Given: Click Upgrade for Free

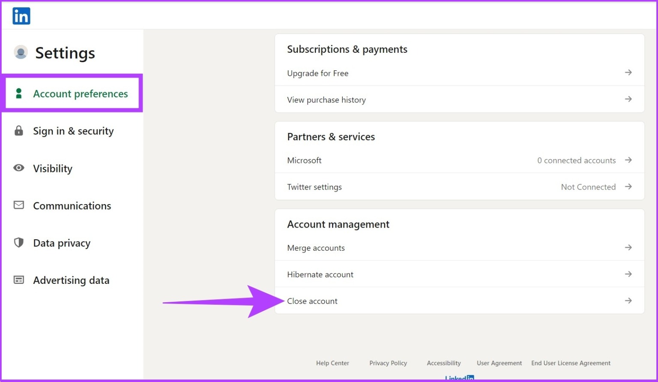Looking at the screenshot, I should 317,73.
